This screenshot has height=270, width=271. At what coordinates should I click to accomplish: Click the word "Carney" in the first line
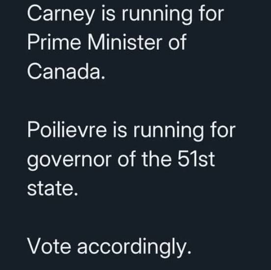[x=61, y=15]
